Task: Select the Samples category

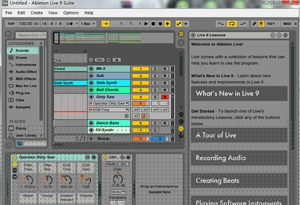Action: (23, 107)
